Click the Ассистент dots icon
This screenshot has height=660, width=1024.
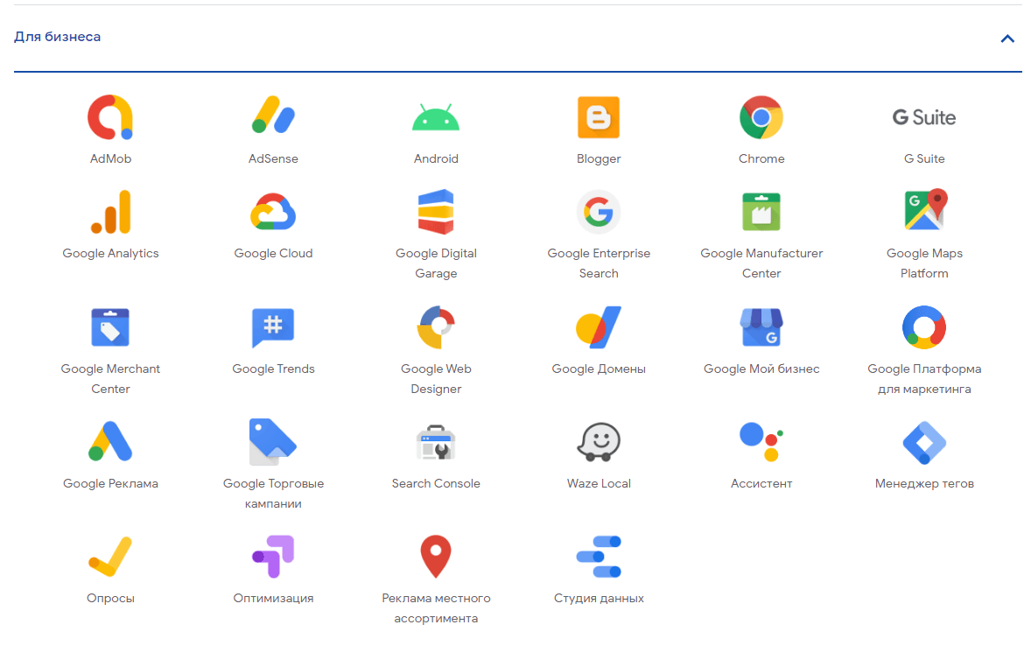click(761, 442)
